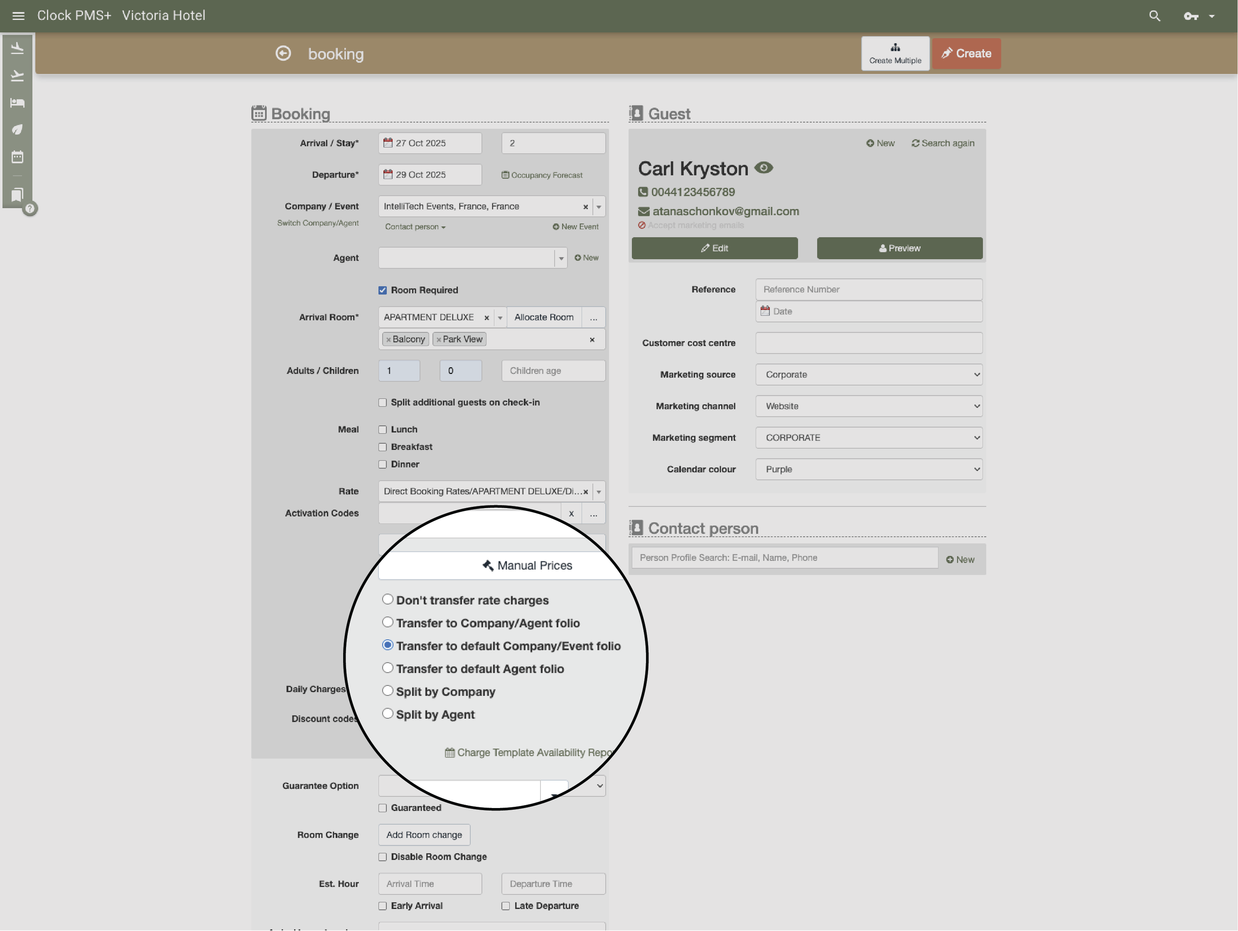Screen dimensions: 1238x931
Task: Enable the Breakfast meal checkbox
Action: [382, 447]
